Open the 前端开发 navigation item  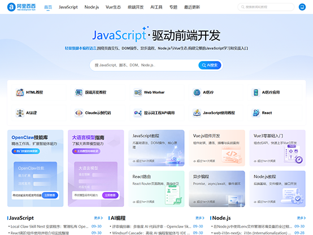(x=136, y=7)
